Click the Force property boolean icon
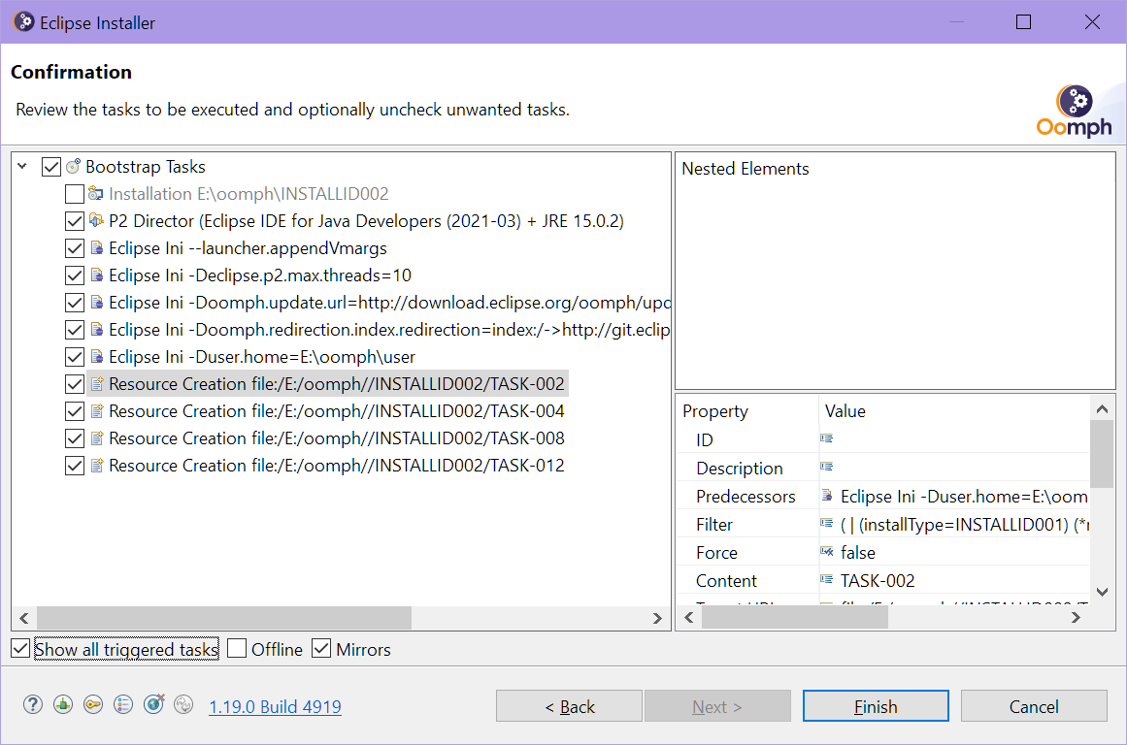This screenshot has width=1127, height=745. pyautogui.click(x=826, y=552)
